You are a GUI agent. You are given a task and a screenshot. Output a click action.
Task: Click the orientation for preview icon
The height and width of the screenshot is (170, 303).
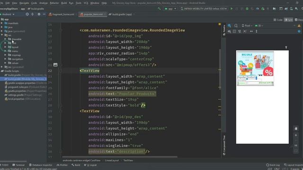(x=236, y=25)
